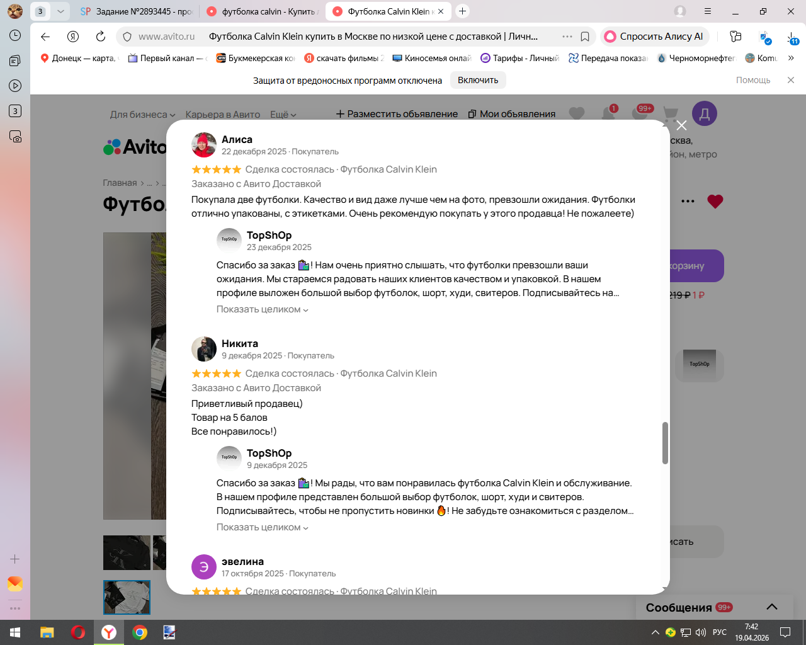Click Спросить Алису AI button
The image size is (806, 645).
(655, 37)
